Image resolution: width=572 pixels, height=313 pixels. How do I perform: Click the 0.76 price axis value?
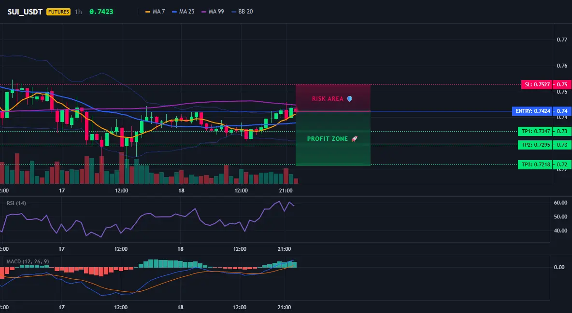(x=562, y=66)
